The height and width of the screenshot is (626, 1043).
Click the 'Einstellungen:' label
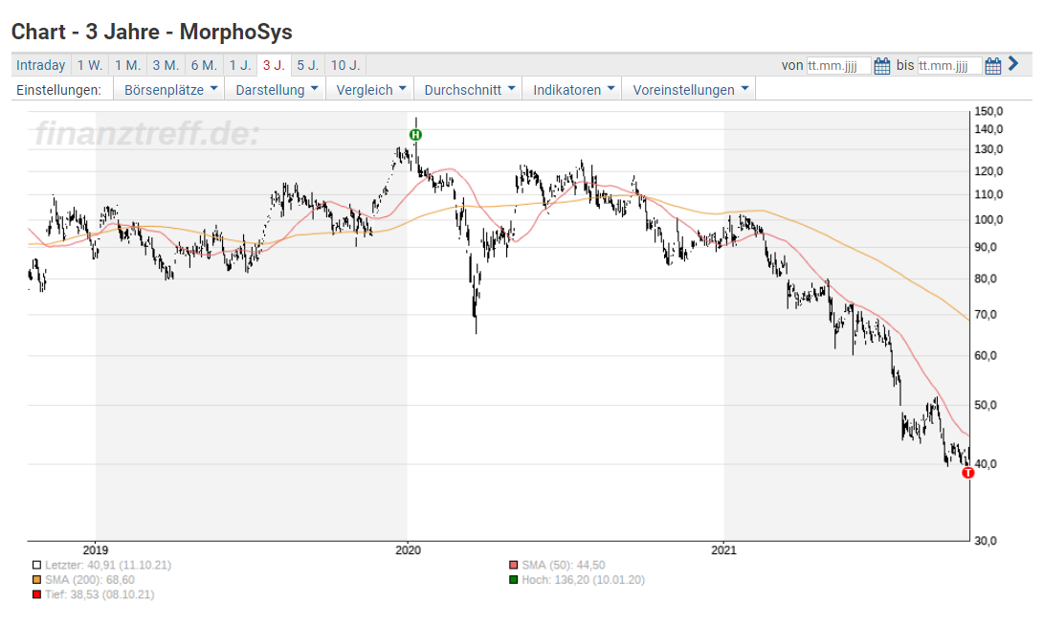(58, 90)
